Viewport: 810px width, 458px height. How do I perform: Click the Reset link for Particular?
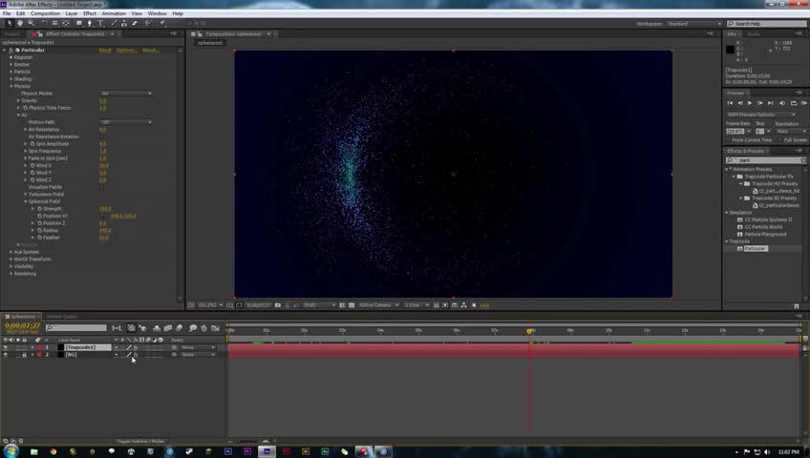[105, 50]
